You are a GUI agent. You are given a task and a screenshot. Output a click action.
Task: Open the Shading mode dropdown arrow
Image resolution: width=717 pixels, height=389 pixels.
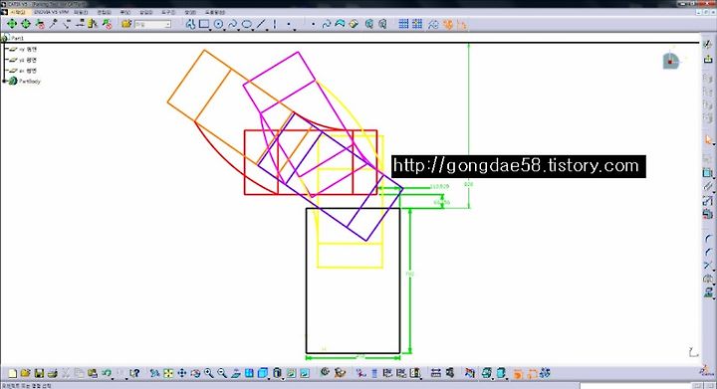pos(283,378)
